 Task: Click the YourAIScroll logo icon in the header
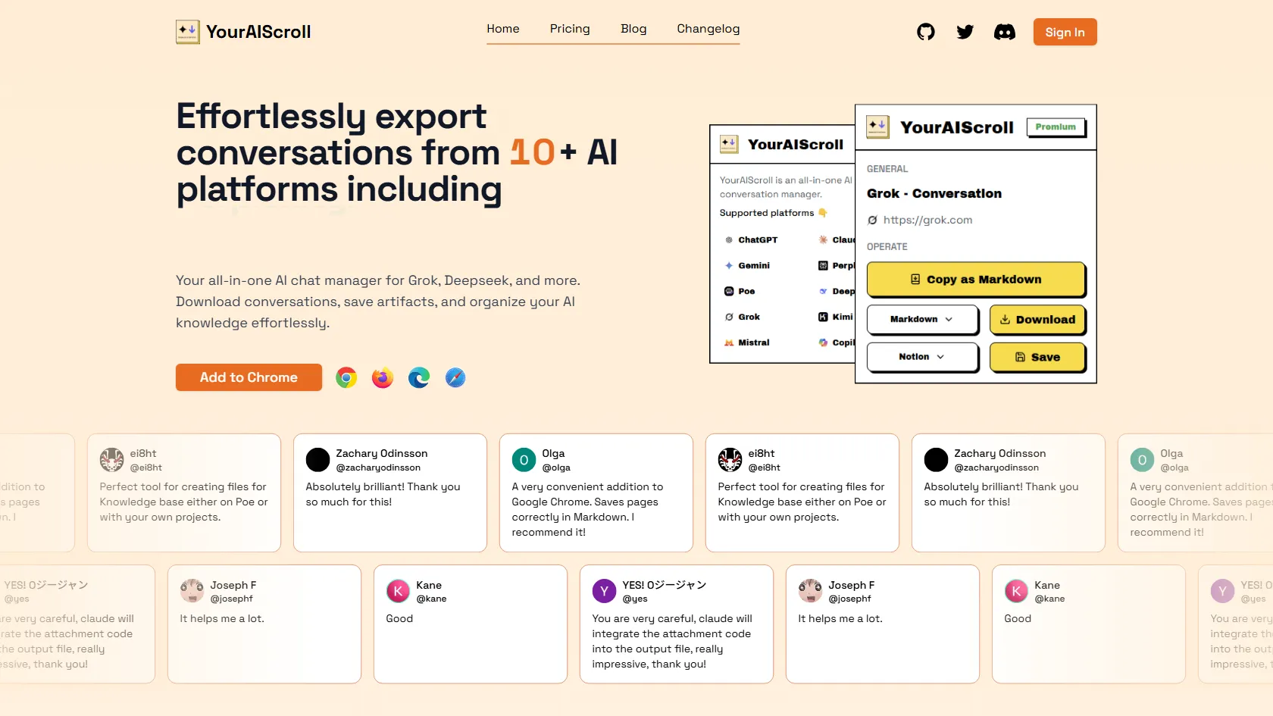click(x=188, y=32)
